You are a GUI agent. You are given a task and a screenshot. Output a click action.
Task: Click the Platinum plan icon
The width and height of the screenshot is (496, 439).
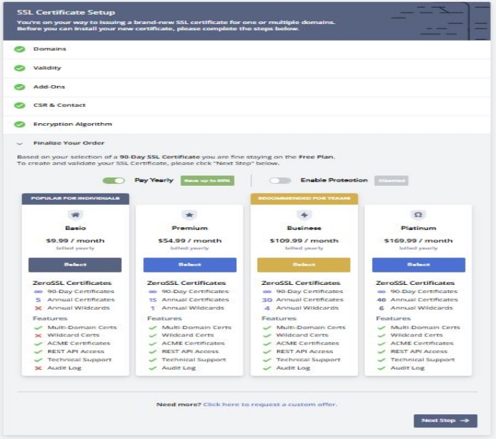(418, 215)
